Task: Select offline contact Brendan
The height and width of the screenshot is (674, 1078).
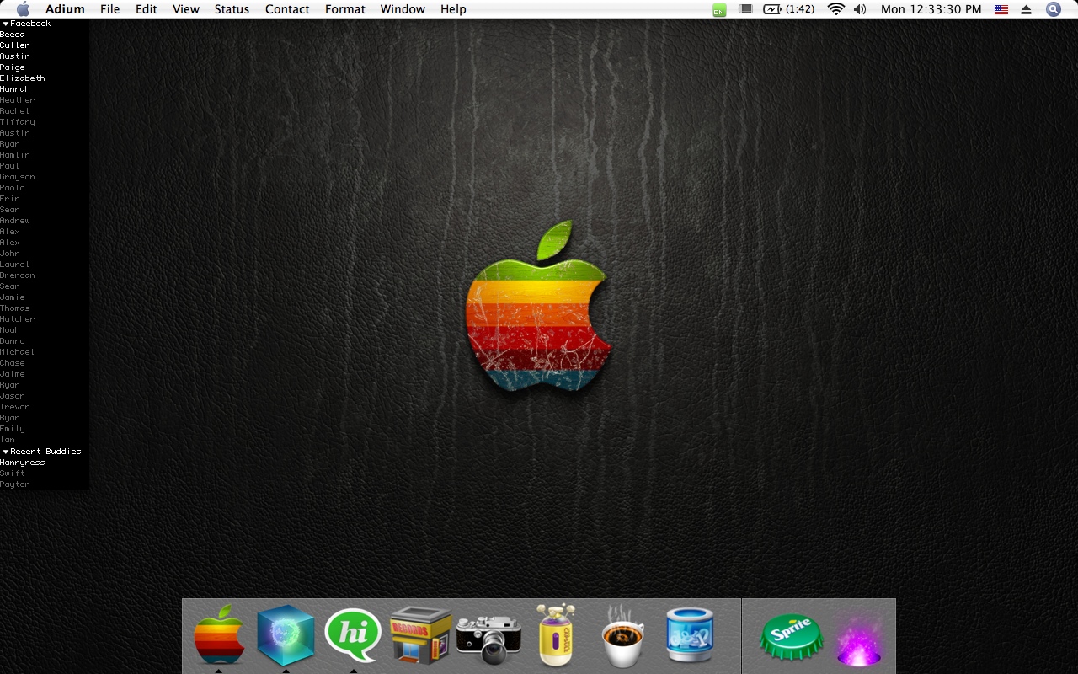Action: [x=18, y=275]
